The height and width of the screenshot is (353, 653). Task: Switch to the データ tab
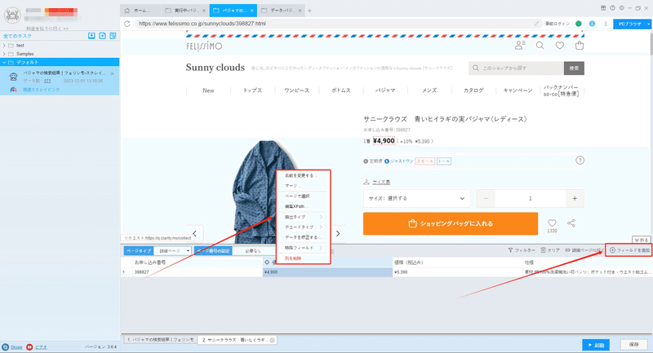(x=281, y=11)
